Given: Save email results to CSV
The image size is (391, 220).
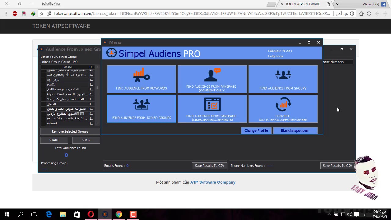Looking at the screenshot, I should 210,166.
